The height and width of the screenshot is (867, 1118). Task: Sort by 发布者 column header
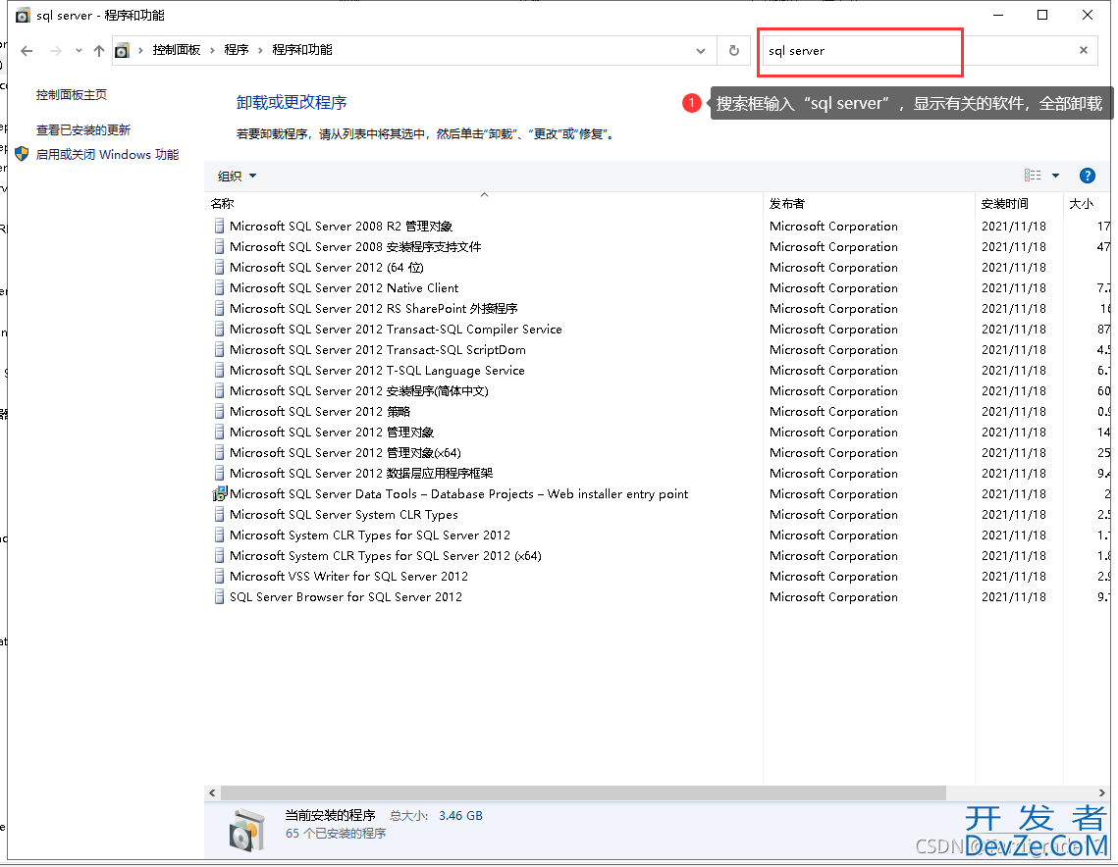(x=786, y=204)
